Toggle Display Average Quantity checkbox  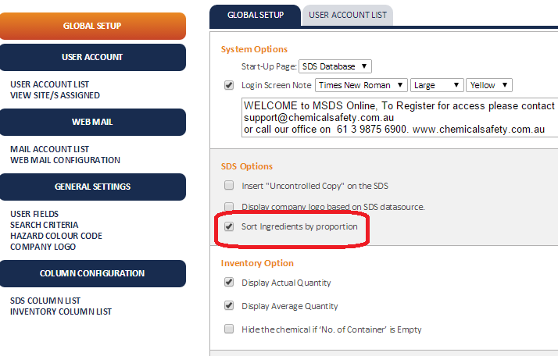point(229,305)
